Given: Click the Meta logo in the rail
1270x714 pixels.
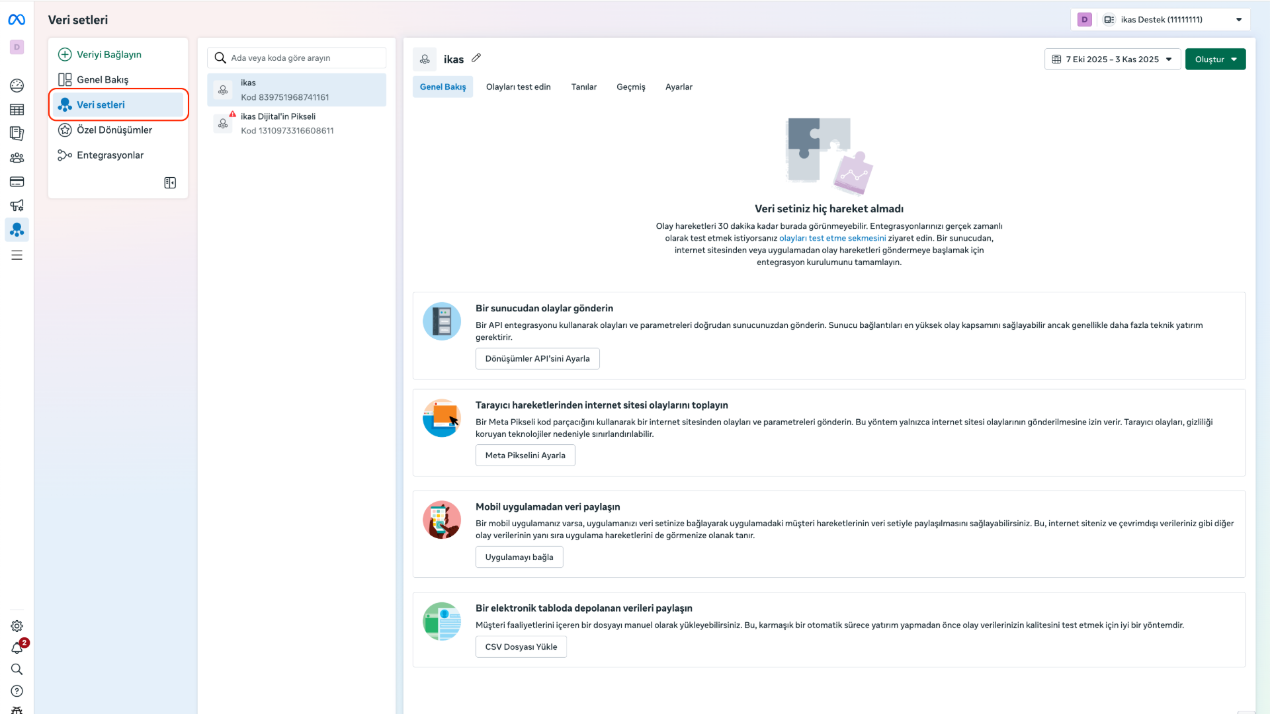Looking at the screenshot, I should coord(17,20).
